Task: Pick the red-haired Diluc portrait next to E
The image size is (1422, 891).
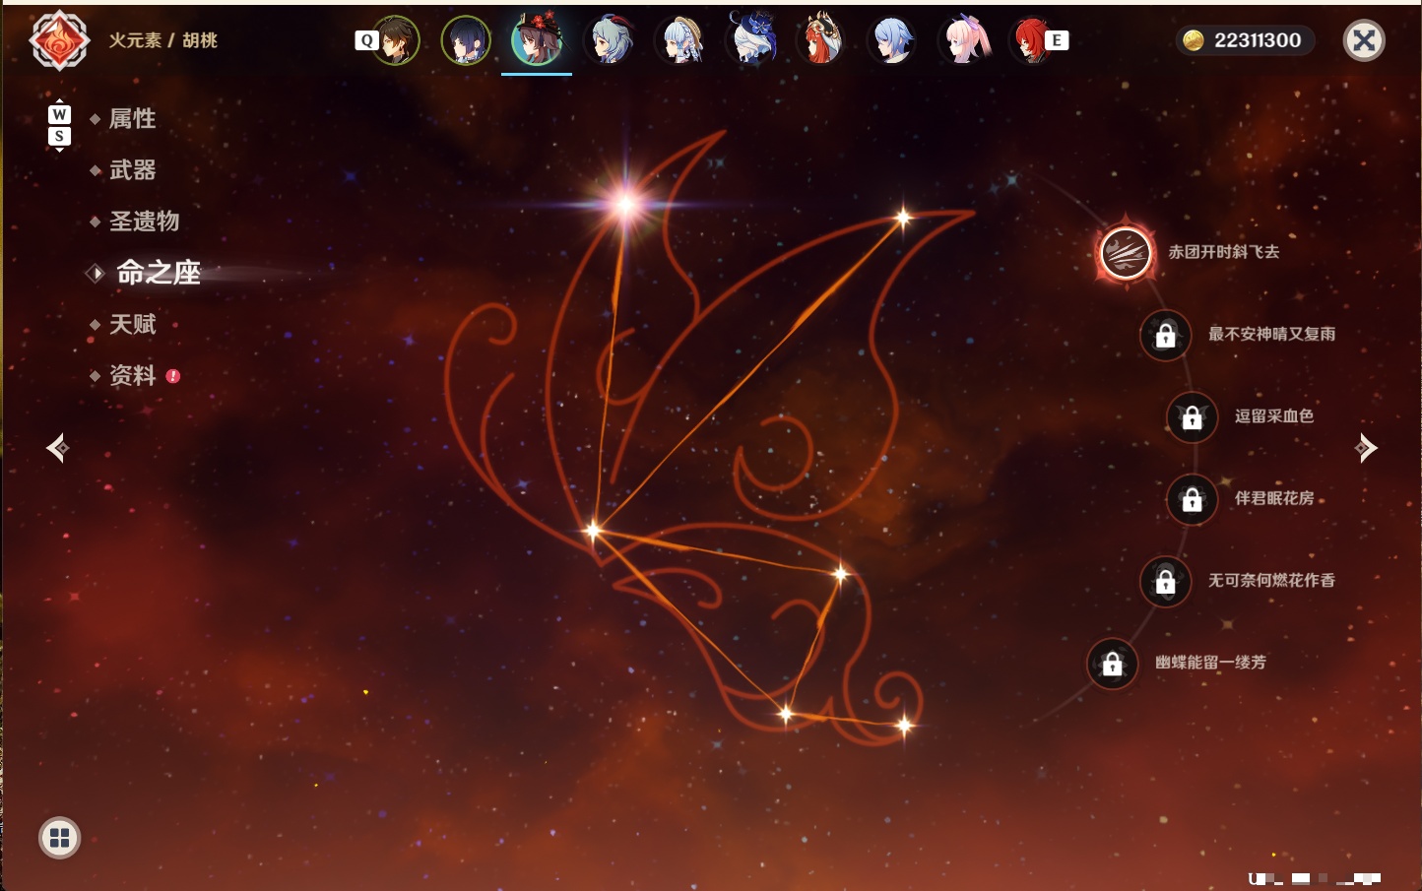Action: (x=1030, y=40)
